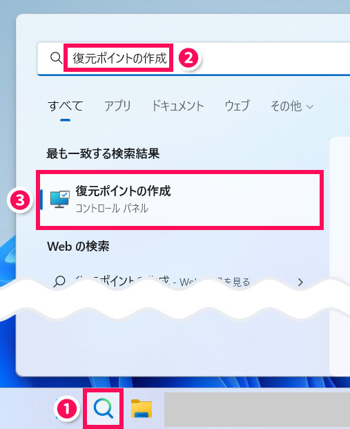
Task: Click the magnifier icon beside the web suggestion
Action: click(59, 282)
